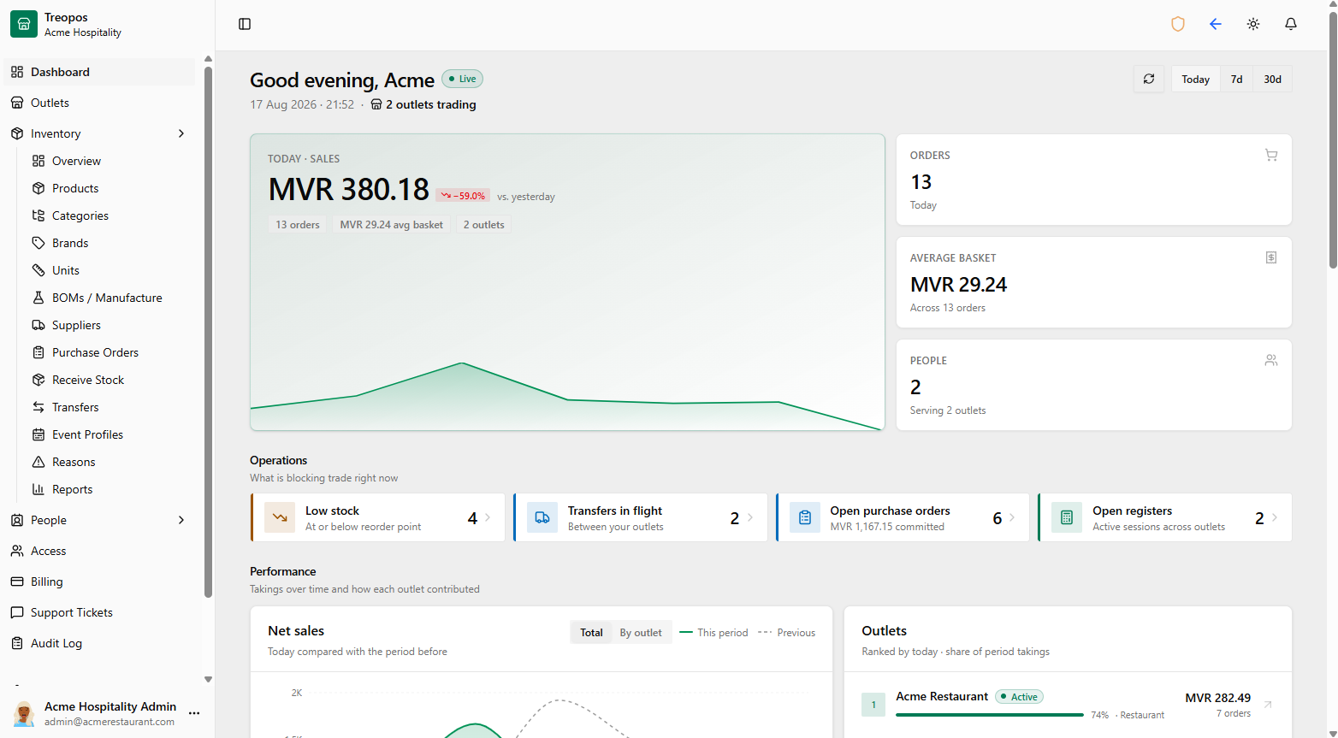The image size is (1338, 738).
Task: Open the Categories page
Action: coord(110,215)
